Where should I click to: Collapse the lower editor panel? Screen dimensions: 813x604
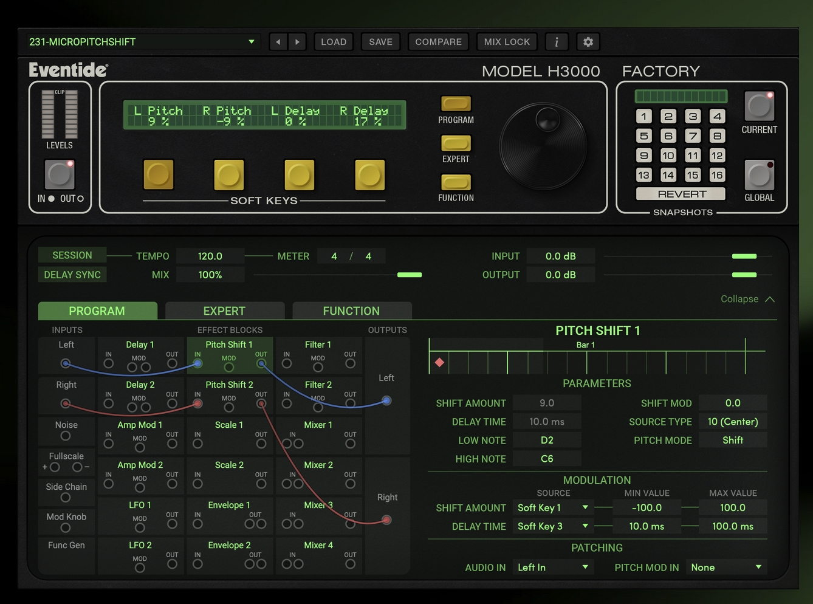pos(747,299)
